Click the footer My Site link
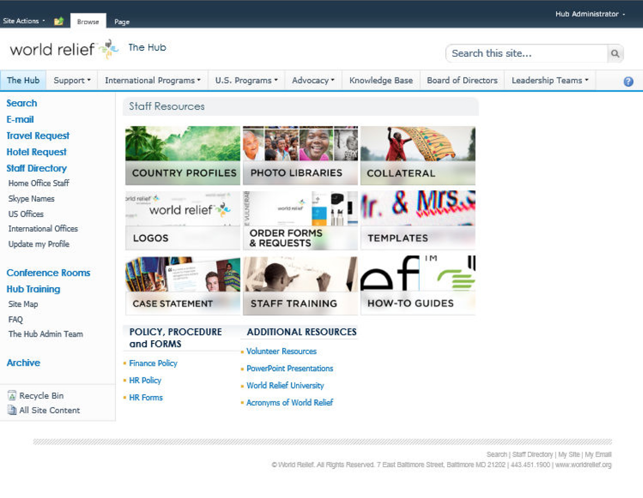 coord(569,454)
